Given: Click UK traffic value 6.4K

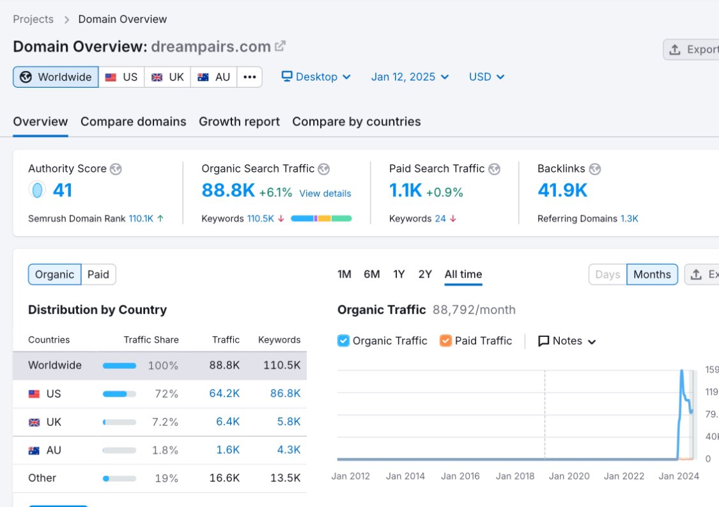Looking at the screenshot, I should click(x=228, y=422).
